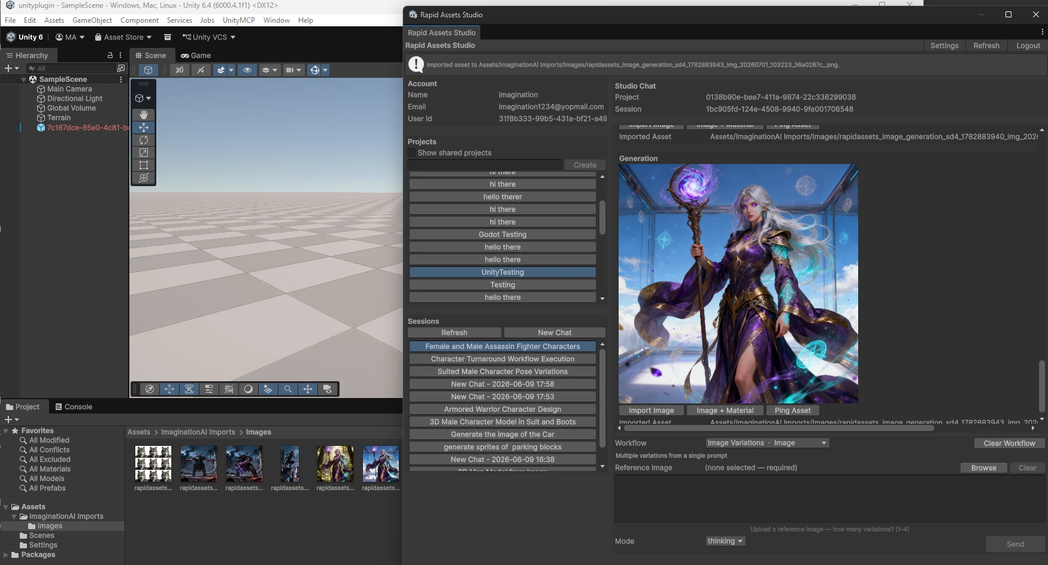
Task: Click the new project name input field
Action: (x=485, y=165)
